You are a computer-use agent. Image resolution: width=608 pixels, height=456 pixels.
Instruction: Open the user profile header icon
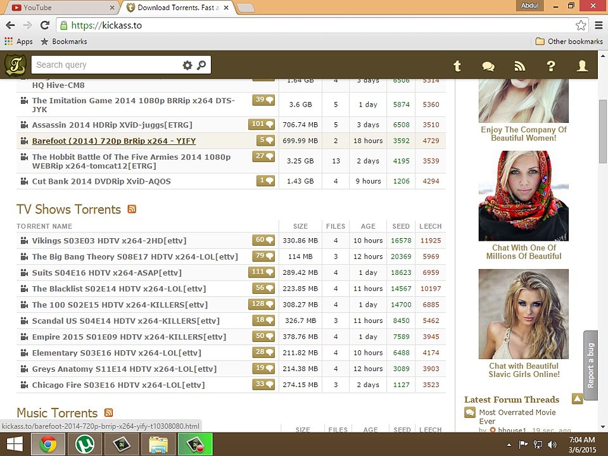(x=582, y=66)
